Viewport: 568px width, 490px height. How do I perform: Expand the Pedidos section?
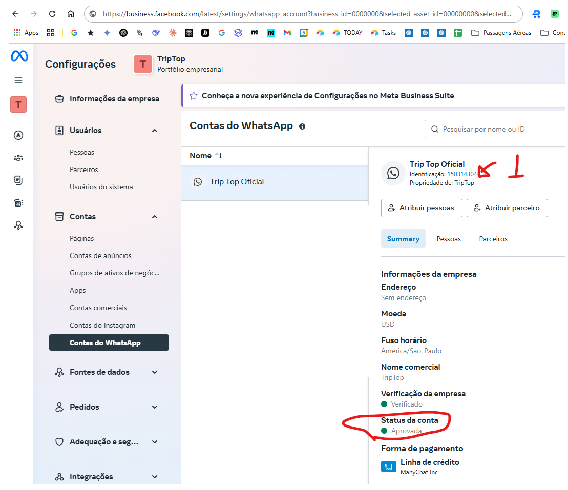[155, 407]
